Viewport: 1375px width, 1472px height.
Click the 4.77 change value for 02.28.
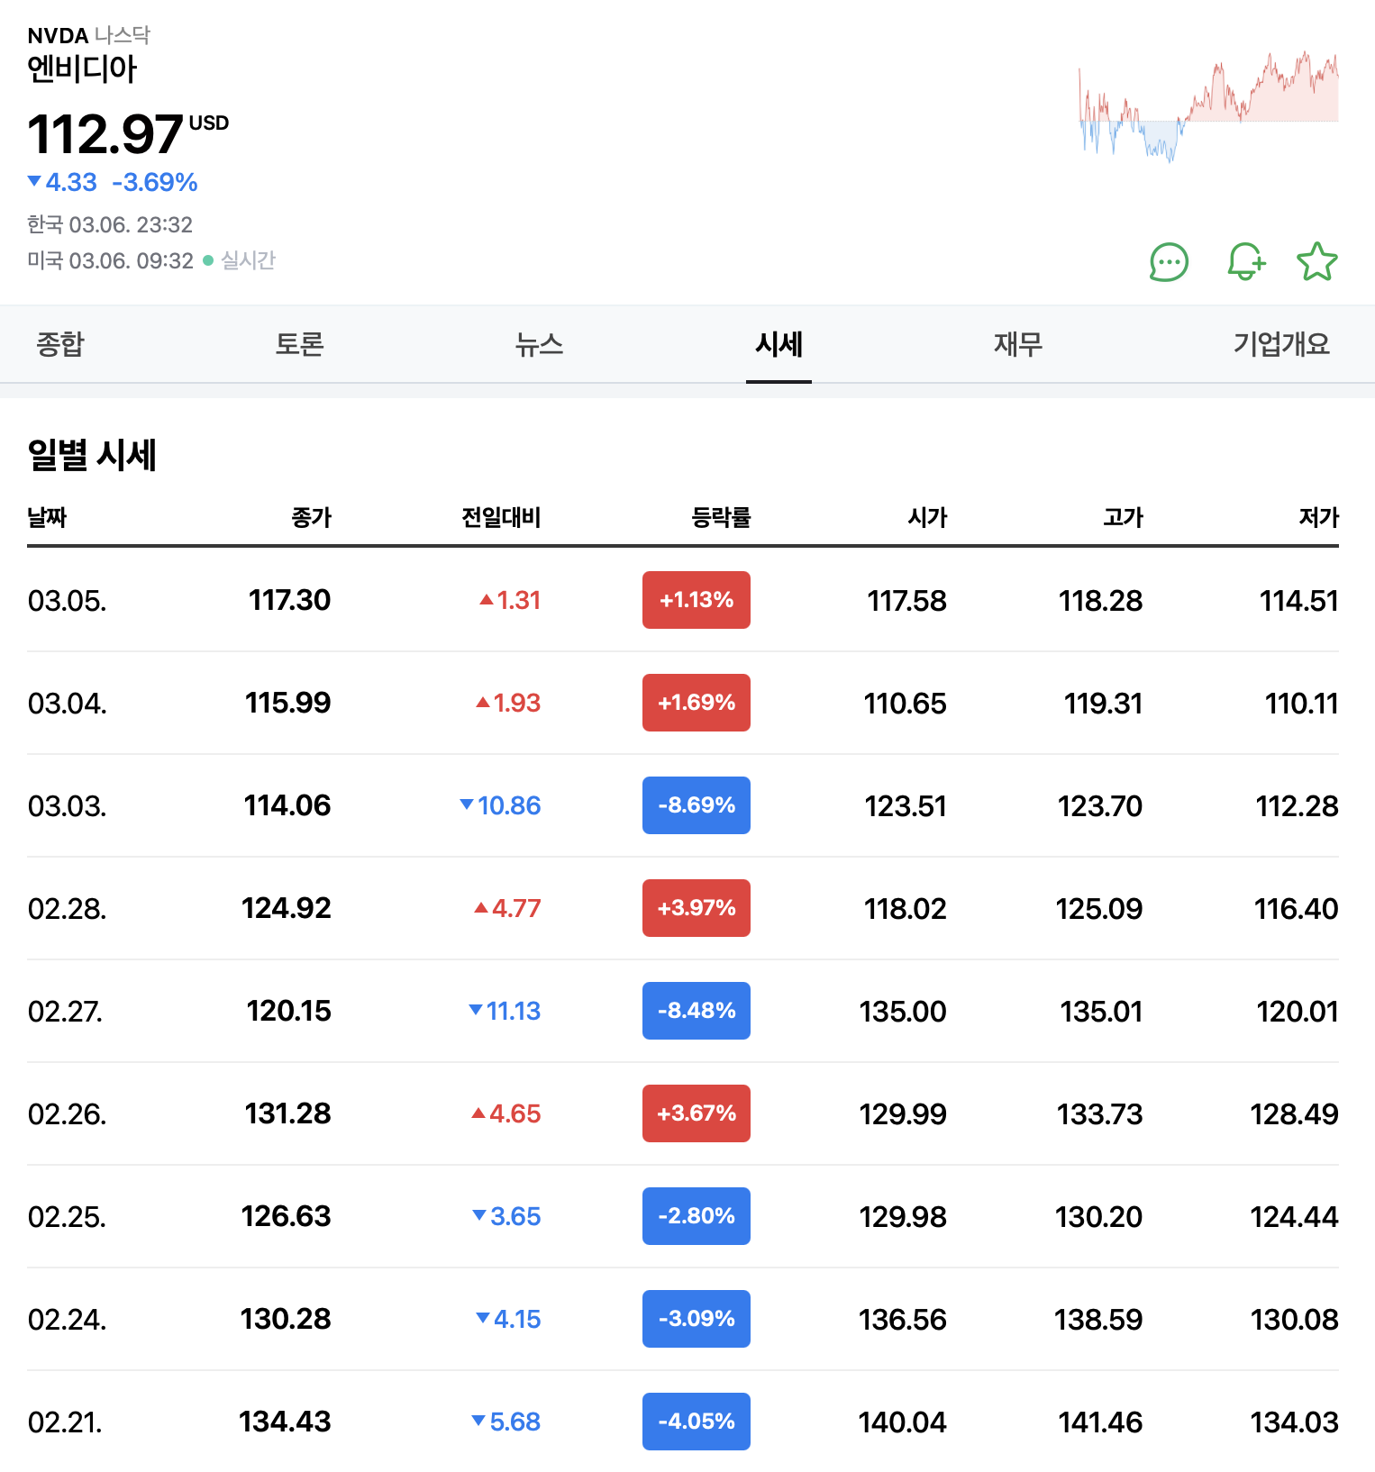pyautogui.click(x=516, y=908)
